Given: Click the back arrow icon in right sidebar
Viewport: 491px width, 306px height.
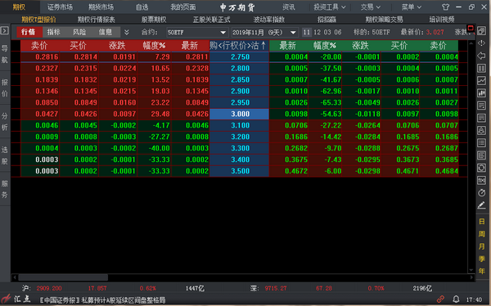Looking at the screenshot, I should 481,56.
